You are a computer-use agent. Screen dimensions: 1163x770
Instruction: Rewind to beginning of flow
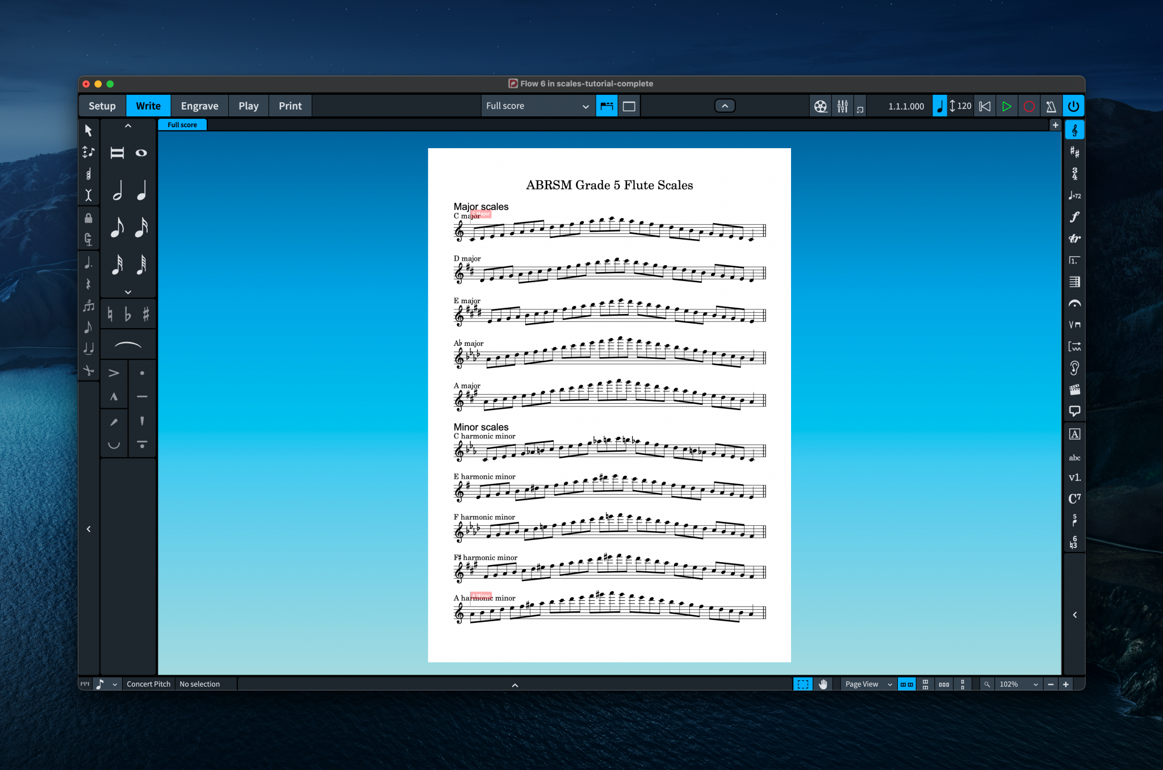[985, 106]
